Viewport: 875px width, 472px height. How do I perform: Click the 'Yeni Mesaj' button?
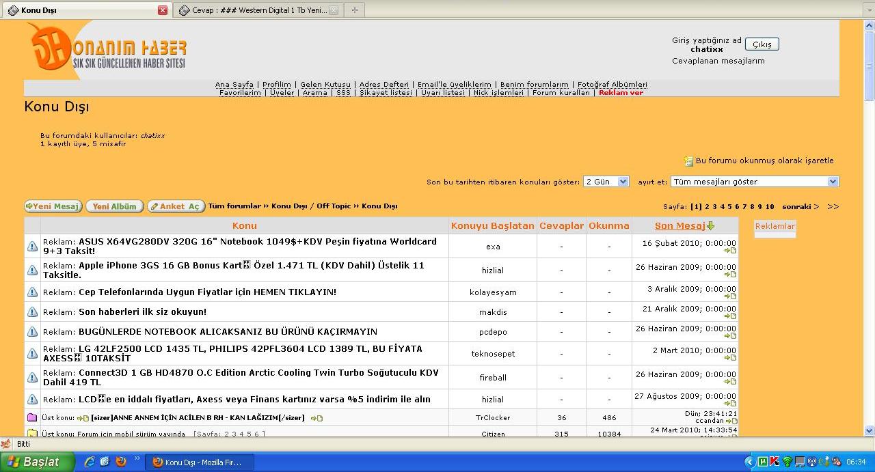(53, 206)
